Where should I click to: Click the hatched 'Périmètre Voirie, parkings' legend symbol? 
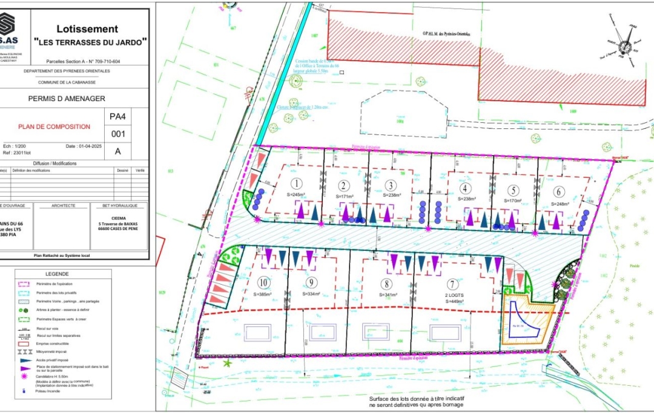[x=24, y=301]
